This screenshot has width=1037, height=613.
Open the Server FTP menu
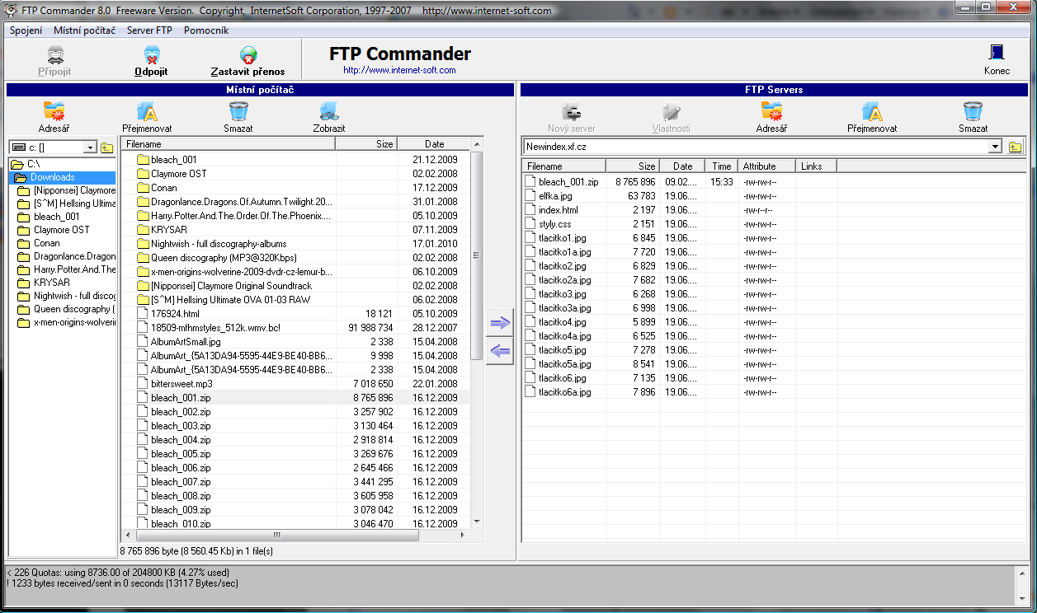click(149, 30)
